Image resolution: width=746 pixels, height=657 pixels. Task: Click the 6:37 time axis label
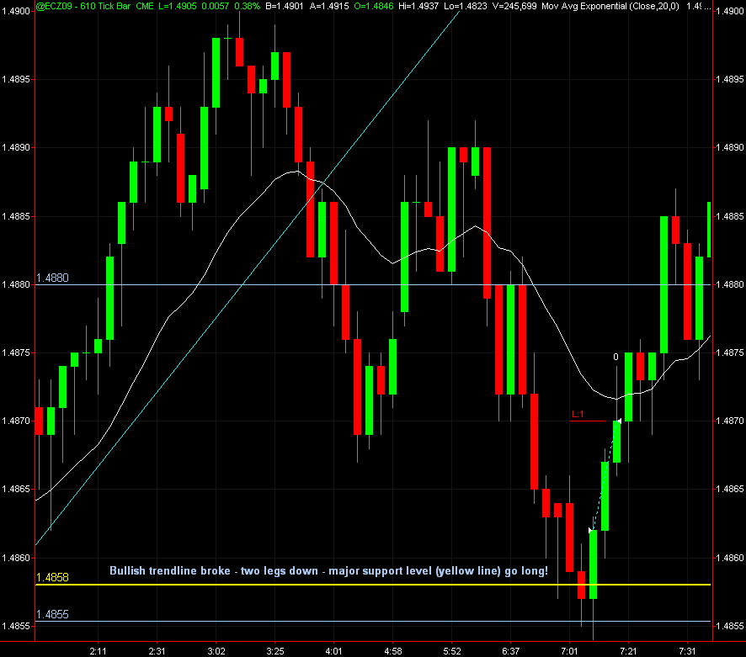click(510, 651)
